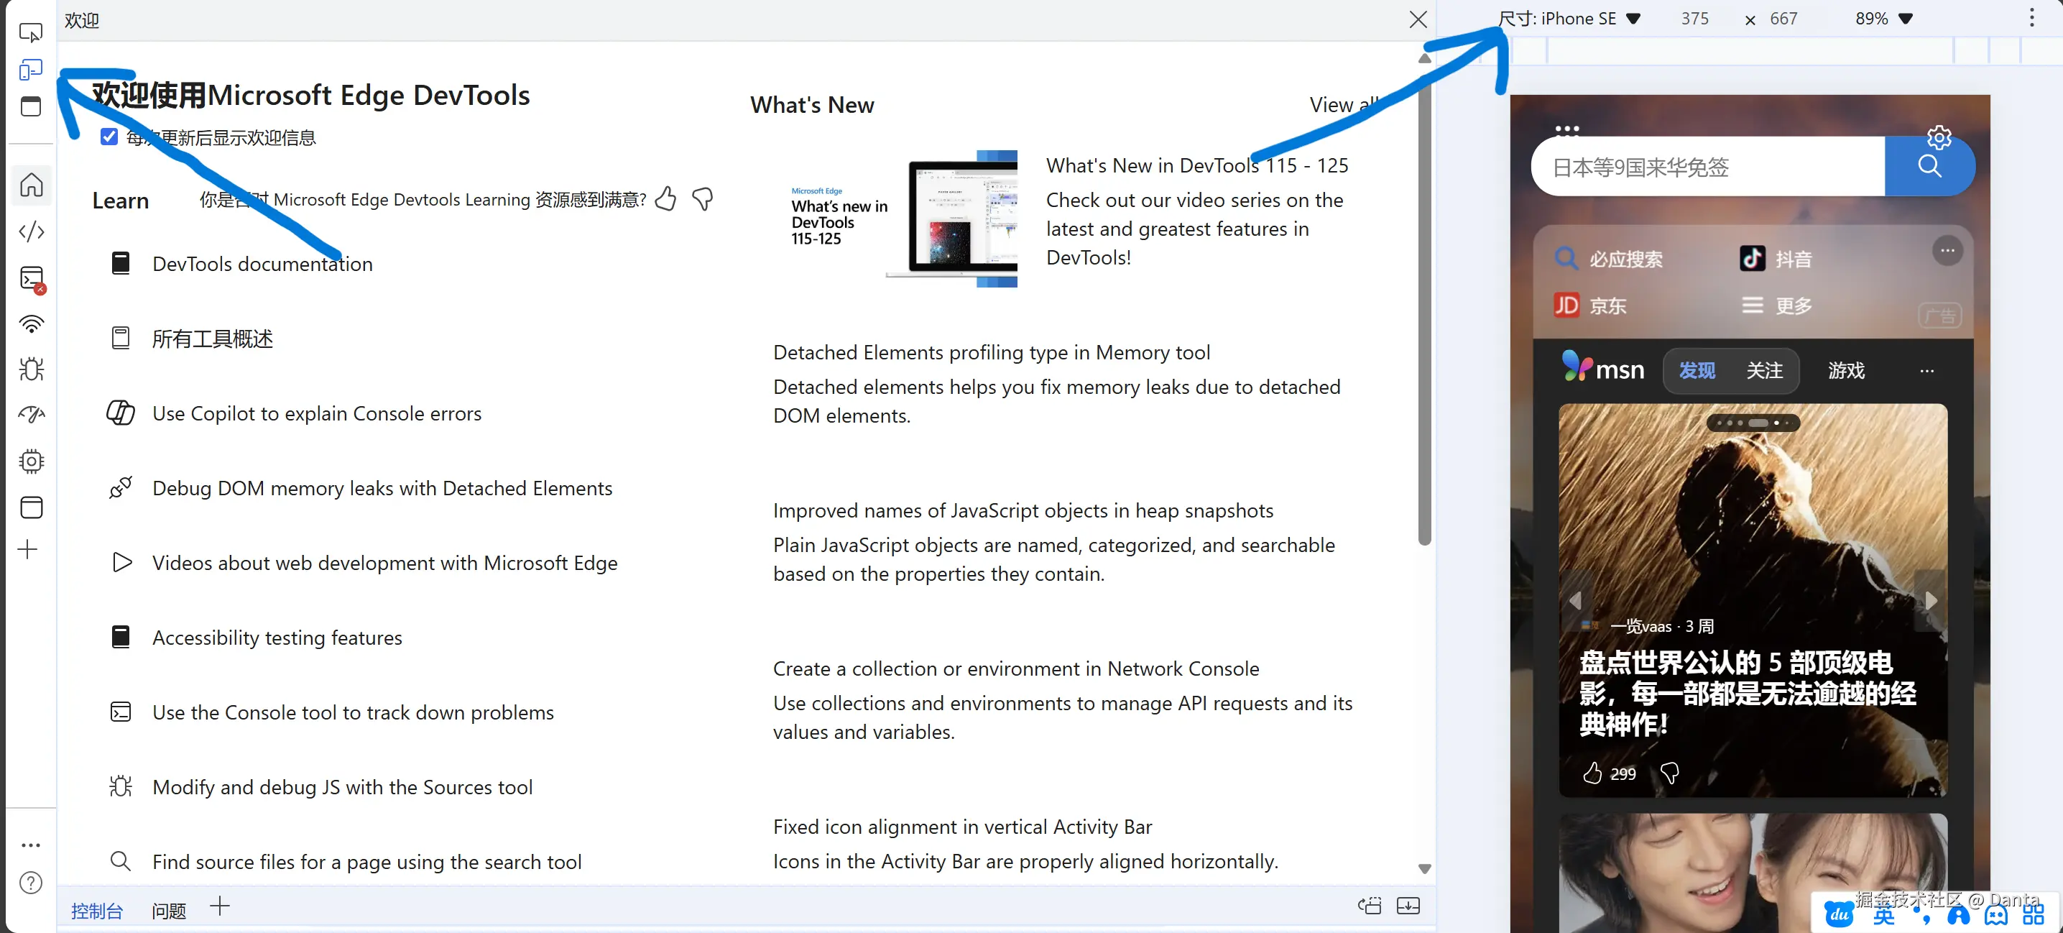This screenshot has width=2063, height=933.
Task: Toggle device emulation icon in sidebar
Action: point(30,70)
